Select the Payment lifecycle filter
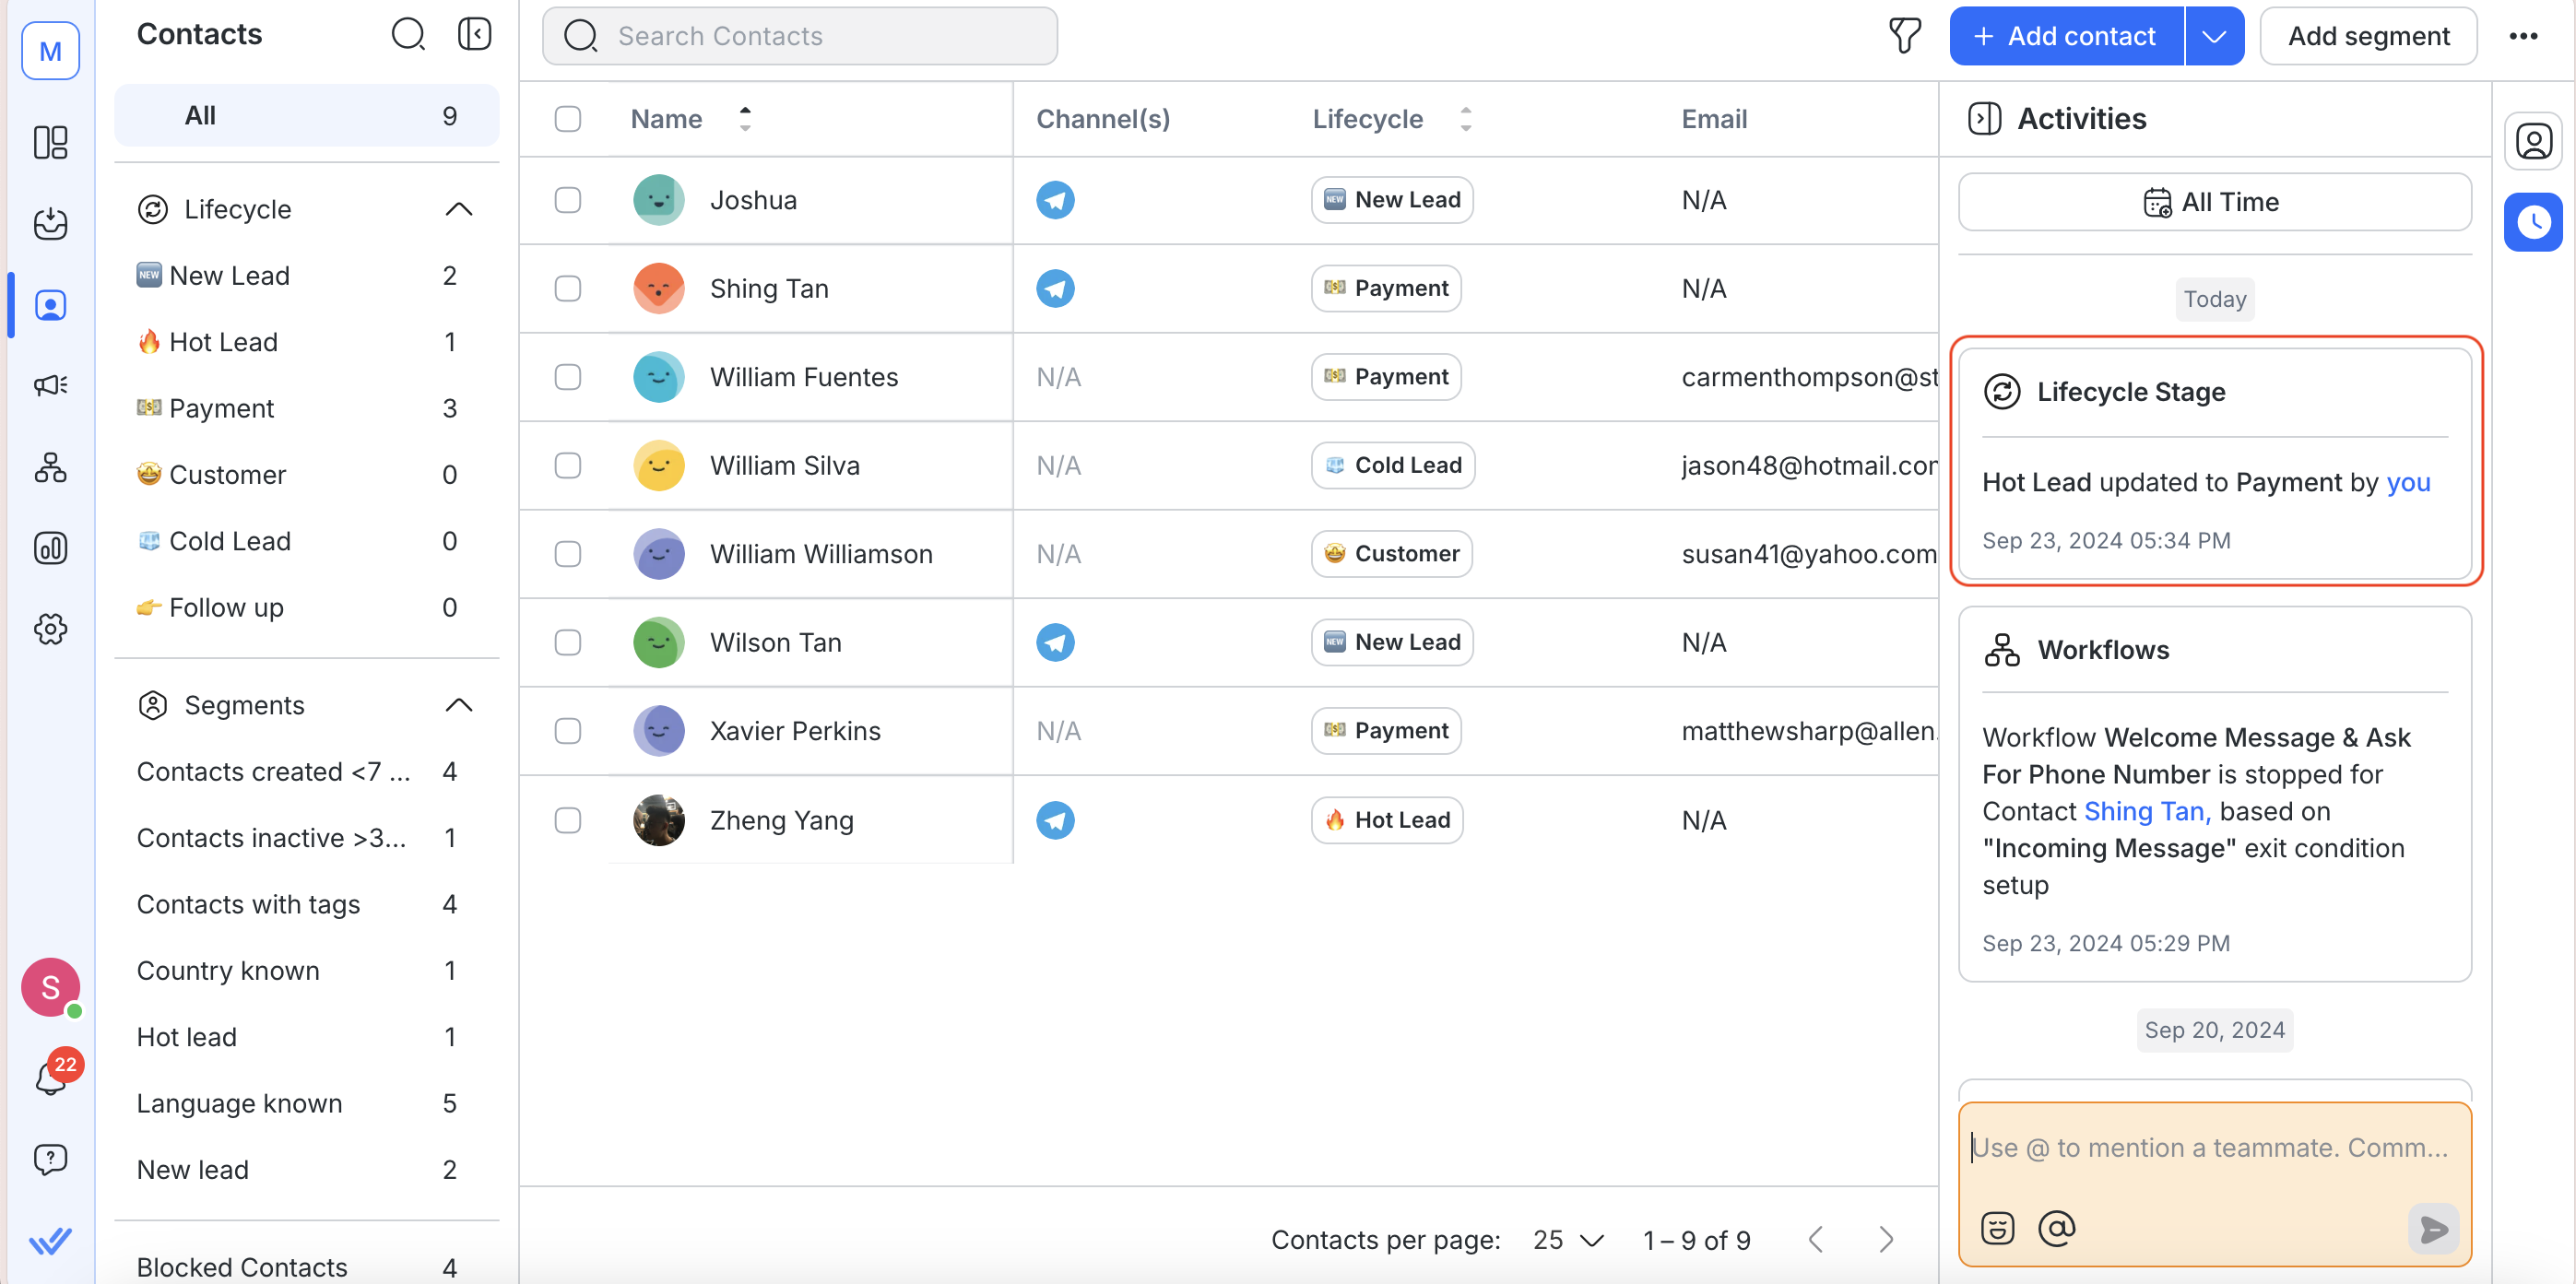This screenshot has width=2576, height=1284. coord(221,408)
